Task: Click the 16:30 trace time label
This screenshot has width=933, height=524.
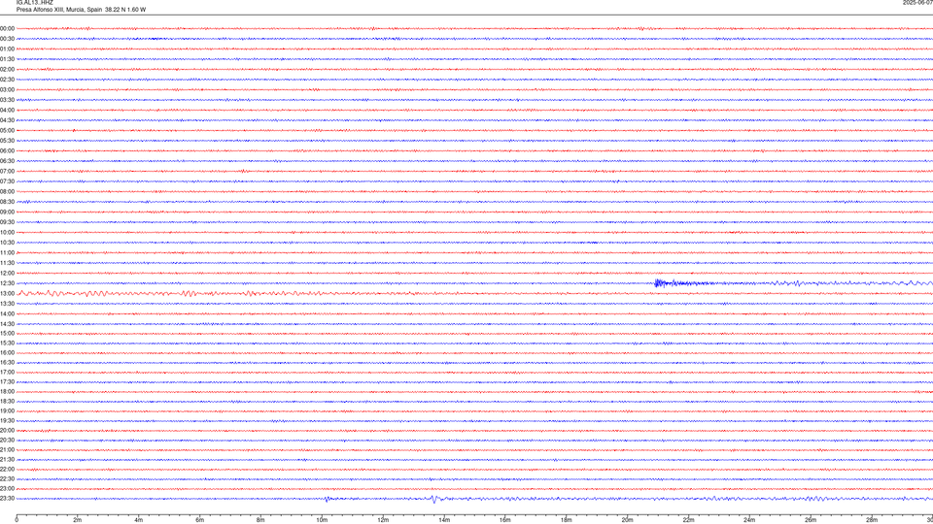Action: pyautogui.click(x=7, y=362)
